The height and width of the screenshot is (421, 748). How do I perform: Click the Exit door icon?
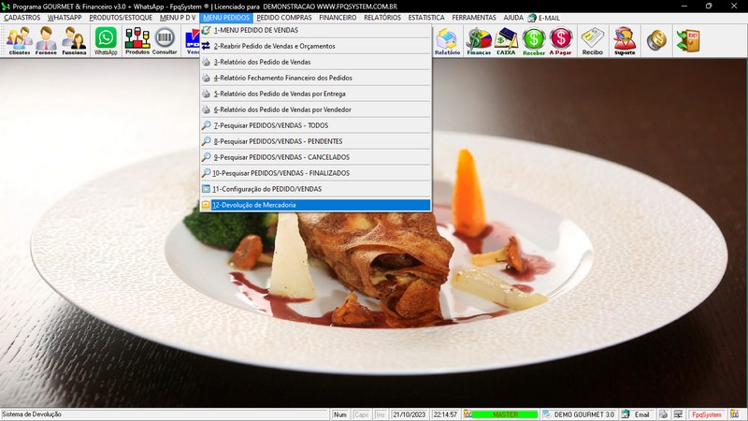pyautogui.click(x=688, y=40)
